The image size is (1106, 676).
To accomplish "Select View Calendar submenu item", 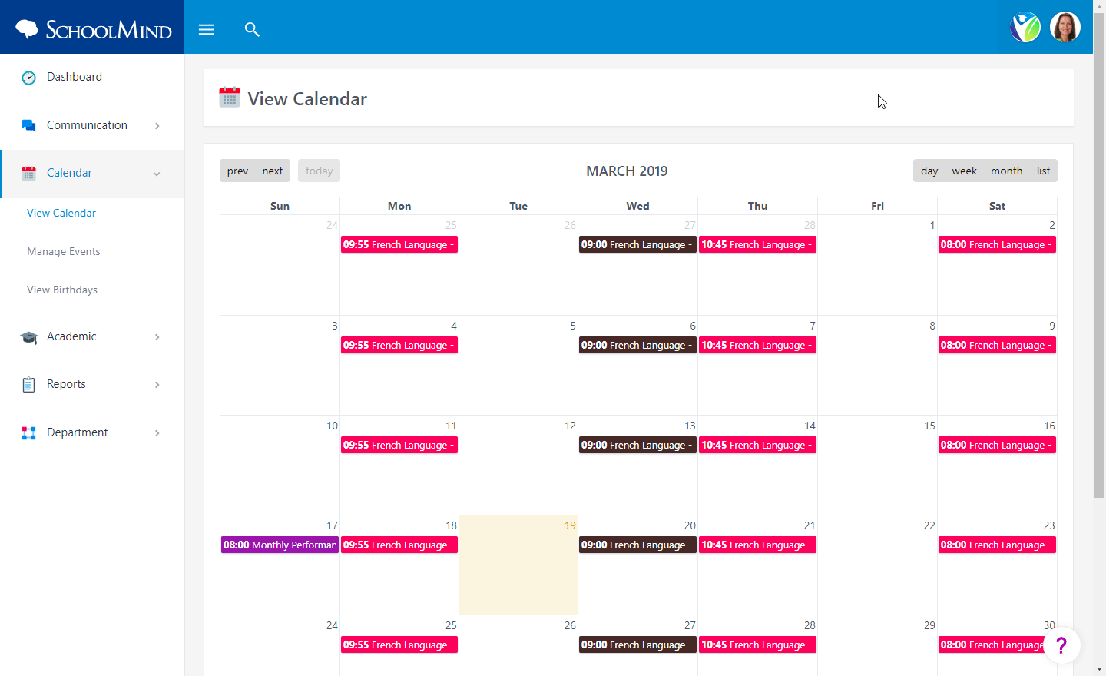I will click(x=61, y=213).
